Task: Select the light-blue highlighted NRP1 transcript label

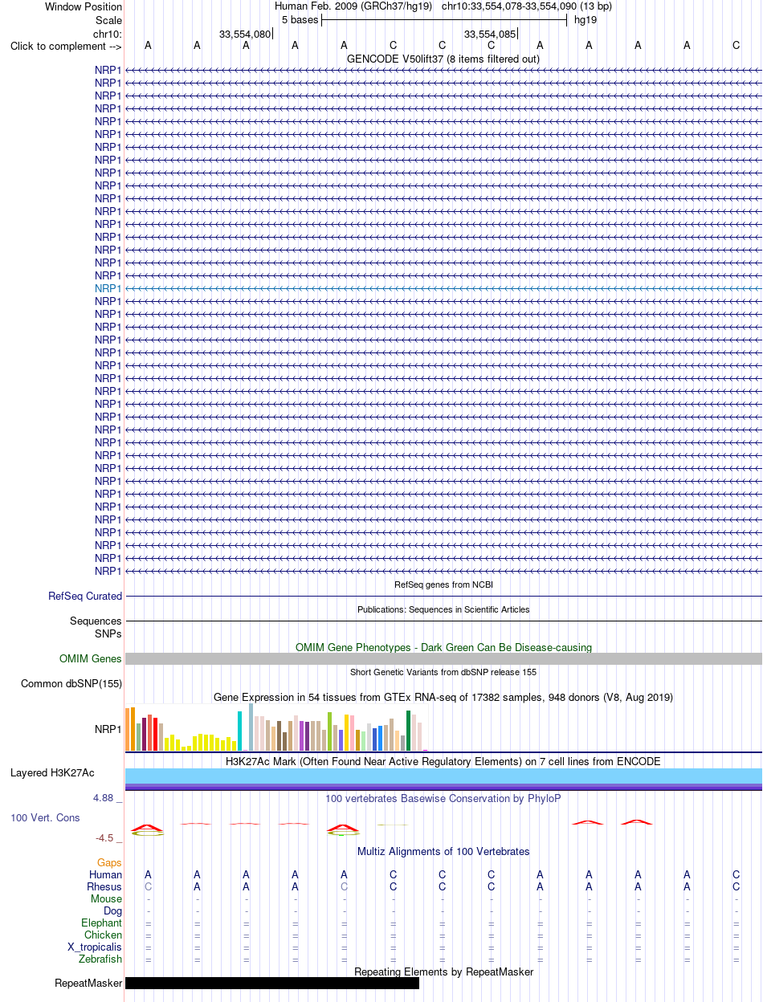Action: click(108, 288)
